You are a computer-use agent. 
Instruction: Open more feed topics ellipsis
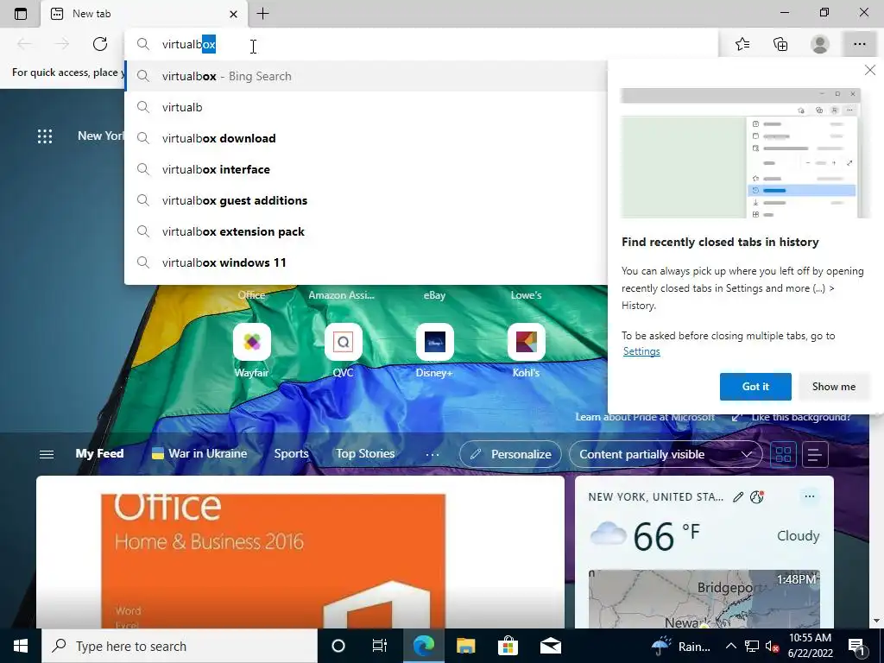433,454
